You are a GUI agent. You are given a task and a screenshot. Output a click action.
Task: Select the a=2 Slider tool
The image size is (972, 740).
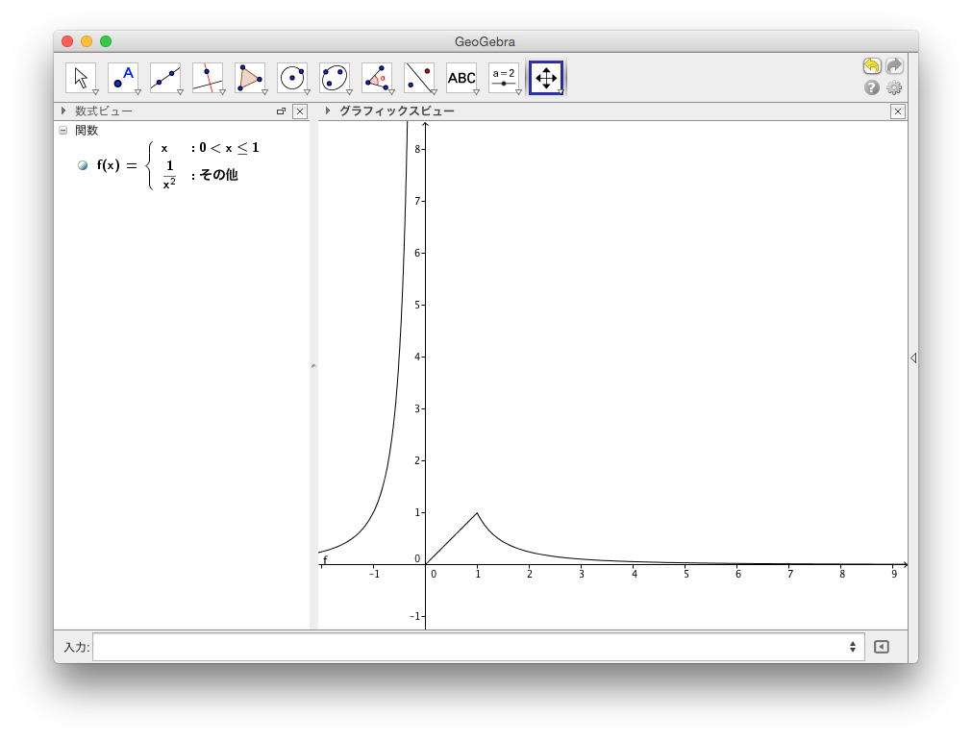[x=504, y=78]
